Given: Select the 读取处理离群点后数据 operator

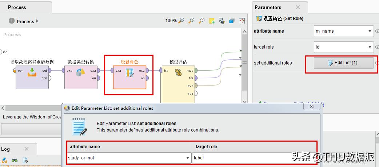Looking at the screenshot, I should (x=32, y=77).
